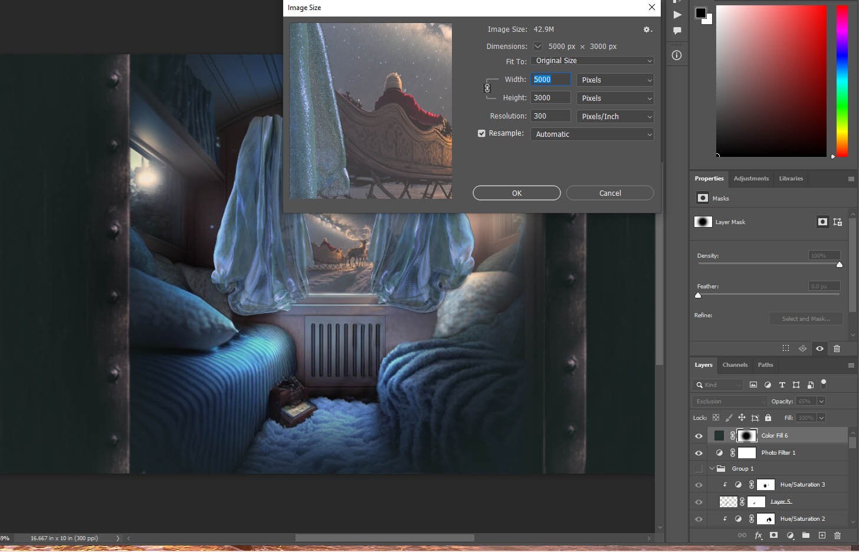Viewport: 859px width, 552px height.
Task: Collapse the Group 1 layer group
Action: (712, 468)
